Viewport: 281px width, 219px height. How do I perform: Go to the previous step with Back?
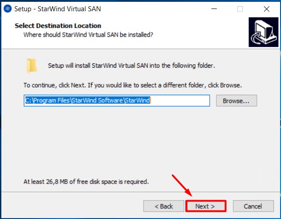click(163, 206)
